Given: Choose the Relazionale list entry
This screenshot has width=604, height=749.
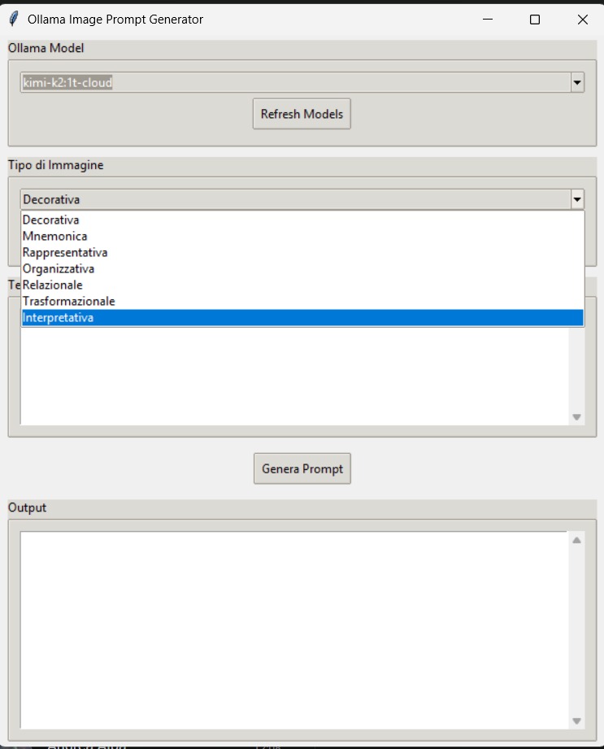Looking at the screenshot, I should click(x=53, y=285).
